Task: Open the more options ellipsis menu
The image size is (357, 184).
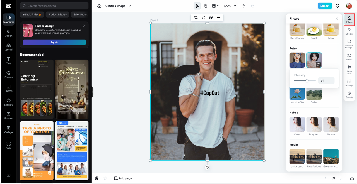Action: tap(218, 18)
